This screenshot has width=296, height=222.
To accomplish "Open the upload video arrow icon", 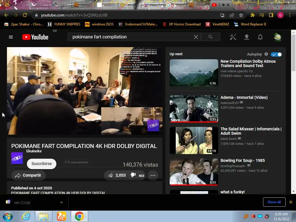I will (x=247, y=37).
